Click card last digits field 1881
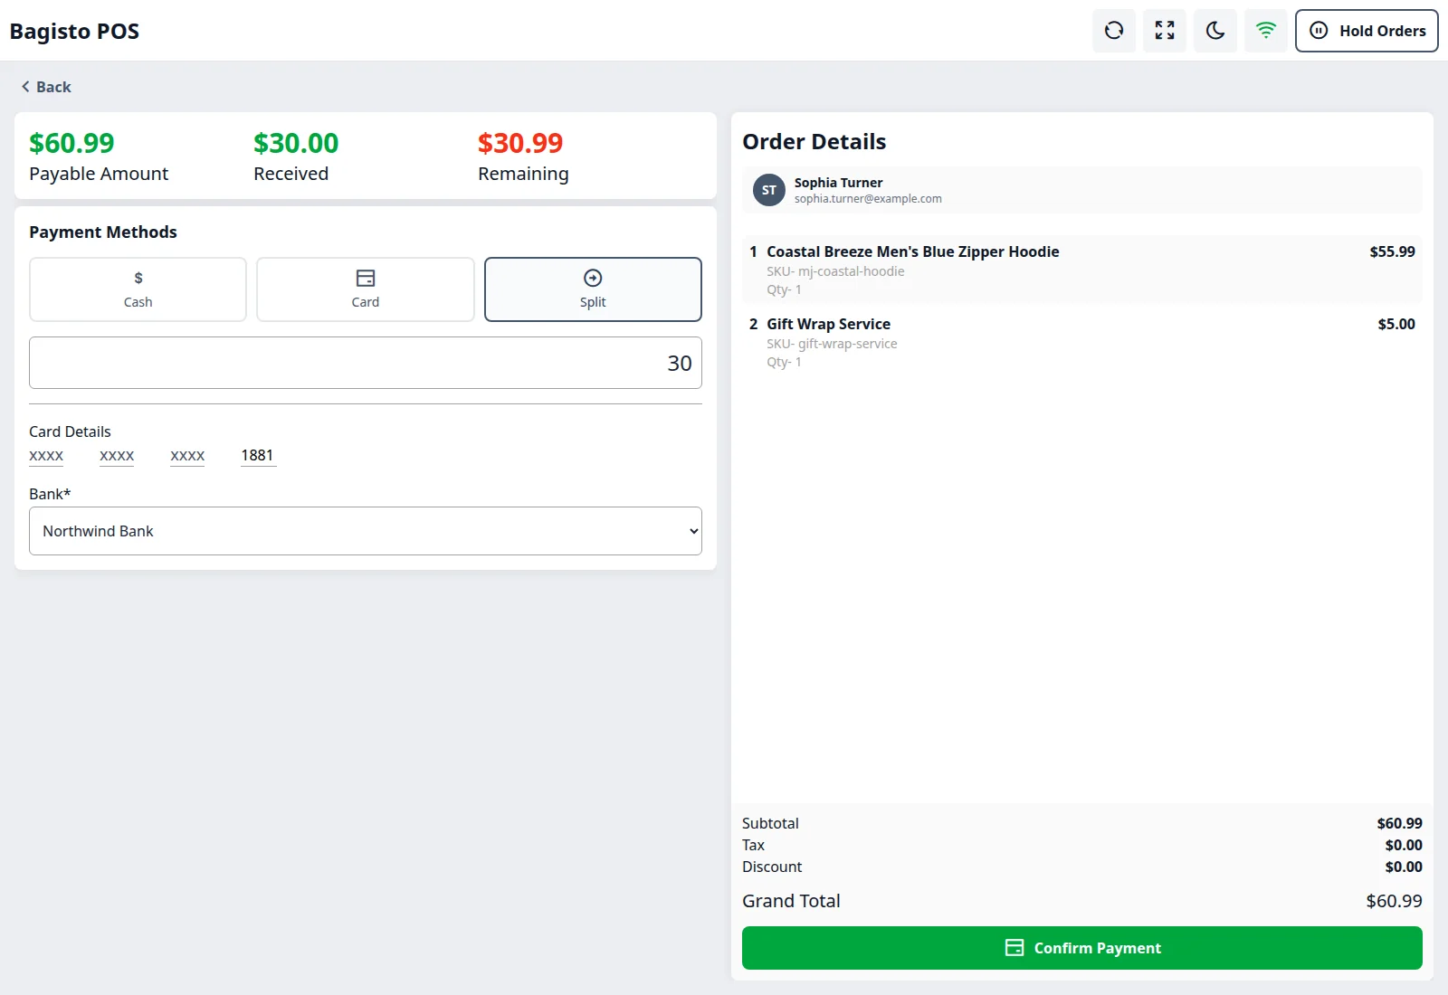 (258, 456)
